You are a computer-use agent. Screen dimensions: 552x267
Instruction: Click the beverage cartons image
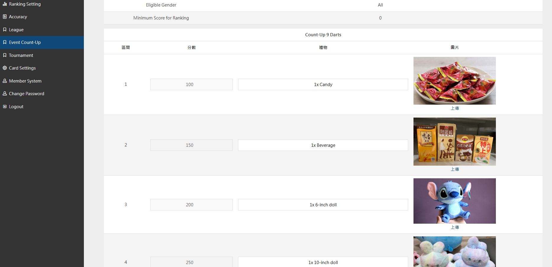coord(455,141)
